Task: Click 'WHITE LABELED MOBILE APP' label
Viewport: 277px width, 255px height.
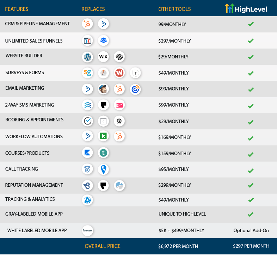Action: pos(37,230)
